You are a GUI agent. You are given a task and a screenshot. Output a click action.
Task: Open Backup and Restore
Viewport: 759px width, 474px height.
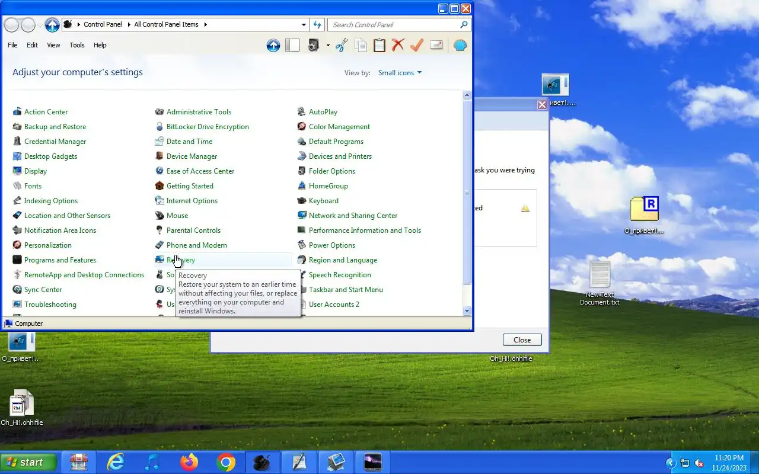pyautogui.click(x=55, y=127)
